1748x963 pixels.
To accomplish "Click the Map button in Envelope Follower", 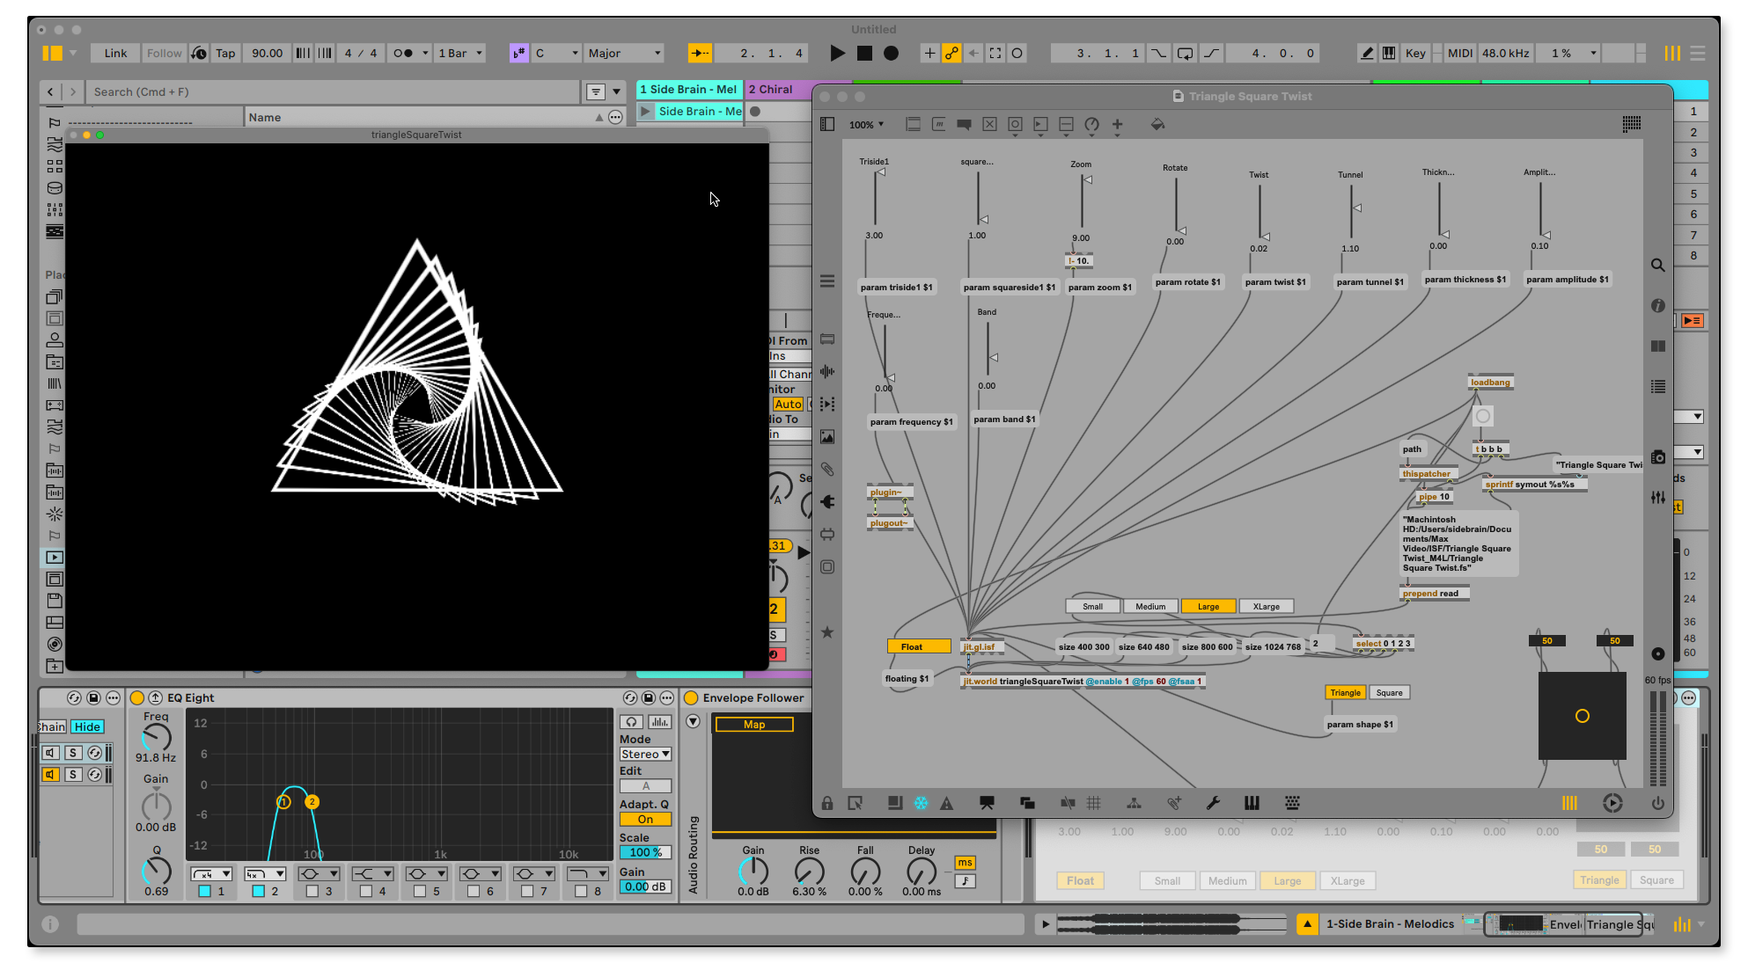I will pyautogui.click(x=754, y=725).
